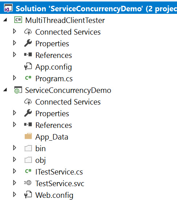Click the wrench icon of the first Properties node
The image size is (177, 200).
(x=28, y=43)
